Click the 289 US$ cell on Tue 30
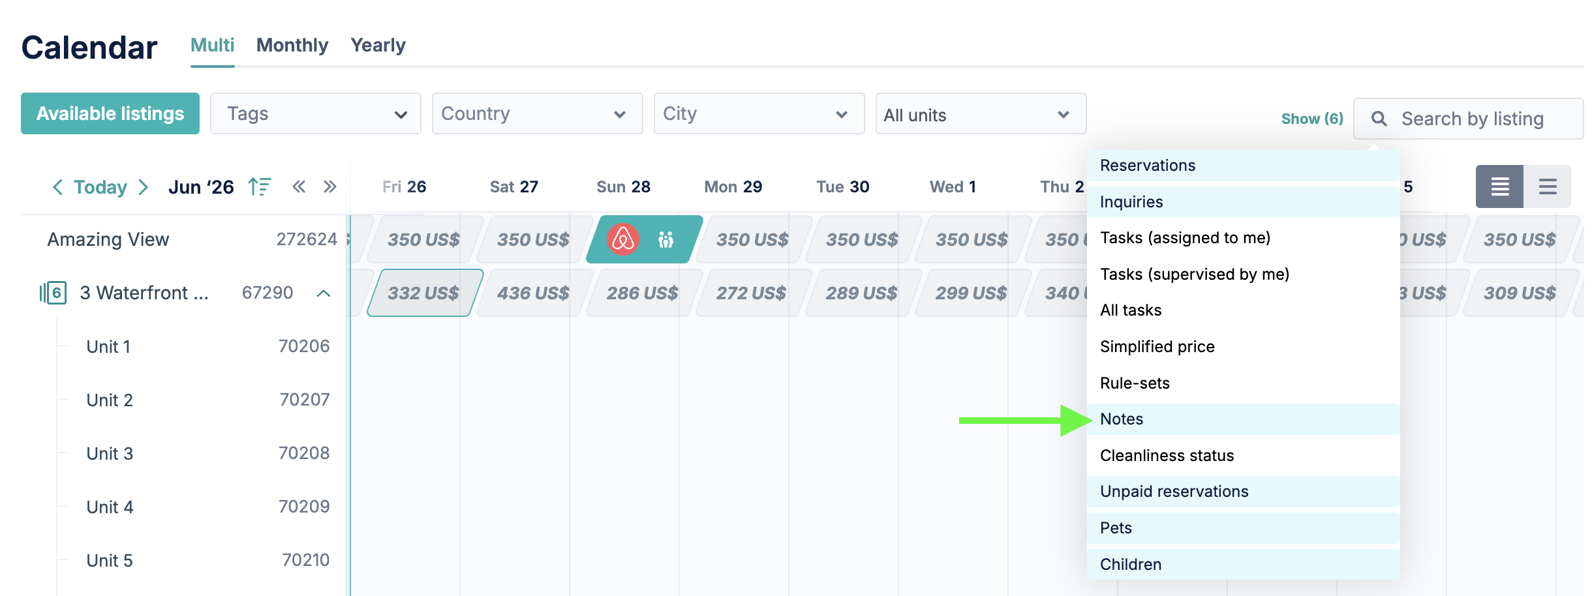The height and width of the screenshot is (596, 1592). tap(863, 293)
